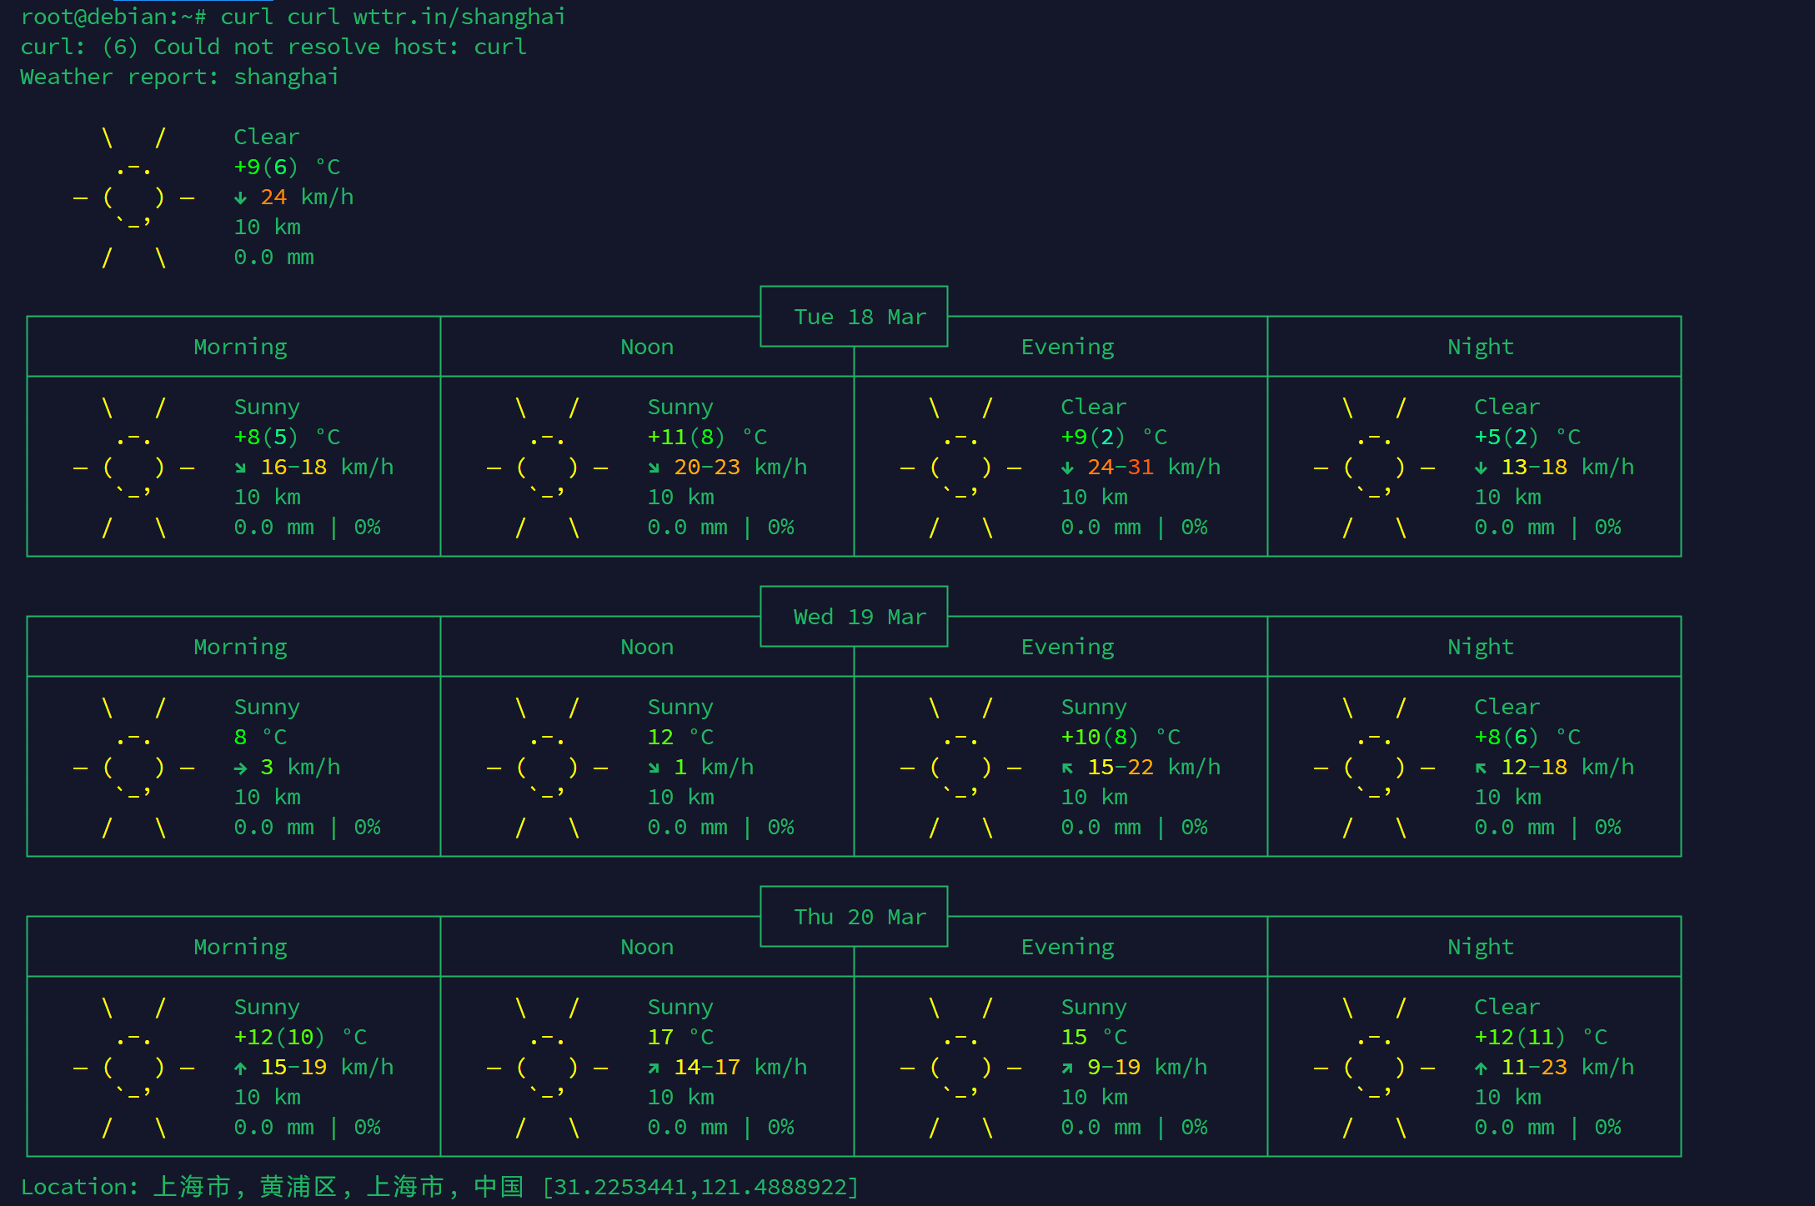Click Tue 18 Mar Morning sun icon
Viewport: 1815px width, 1206px height.
pyautogui.click(x=133, y=468)
